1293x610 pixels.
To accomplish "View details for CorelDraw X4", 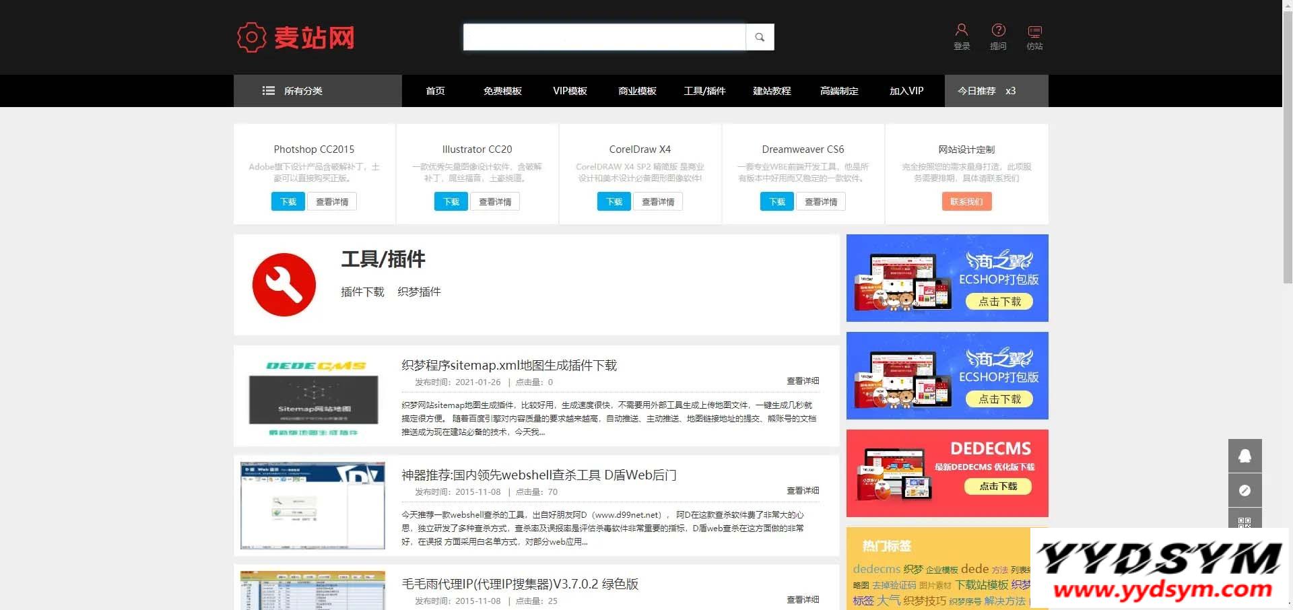I will pyautogui.click(x=658, y=201).
